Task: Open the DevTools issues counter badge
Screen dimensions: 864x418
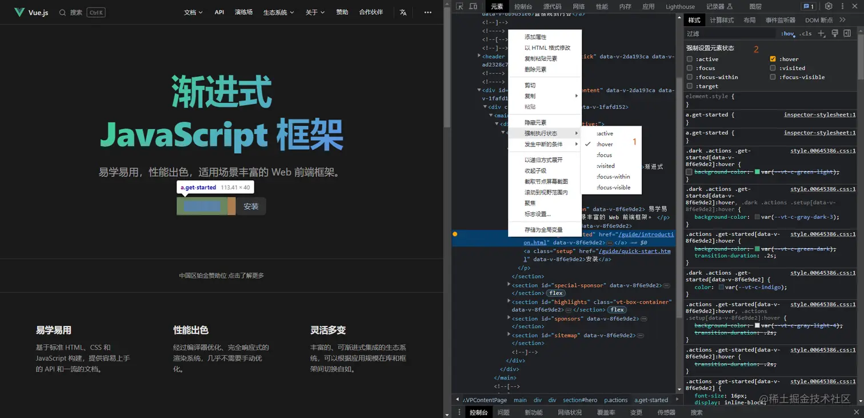Action: point(809,6)
